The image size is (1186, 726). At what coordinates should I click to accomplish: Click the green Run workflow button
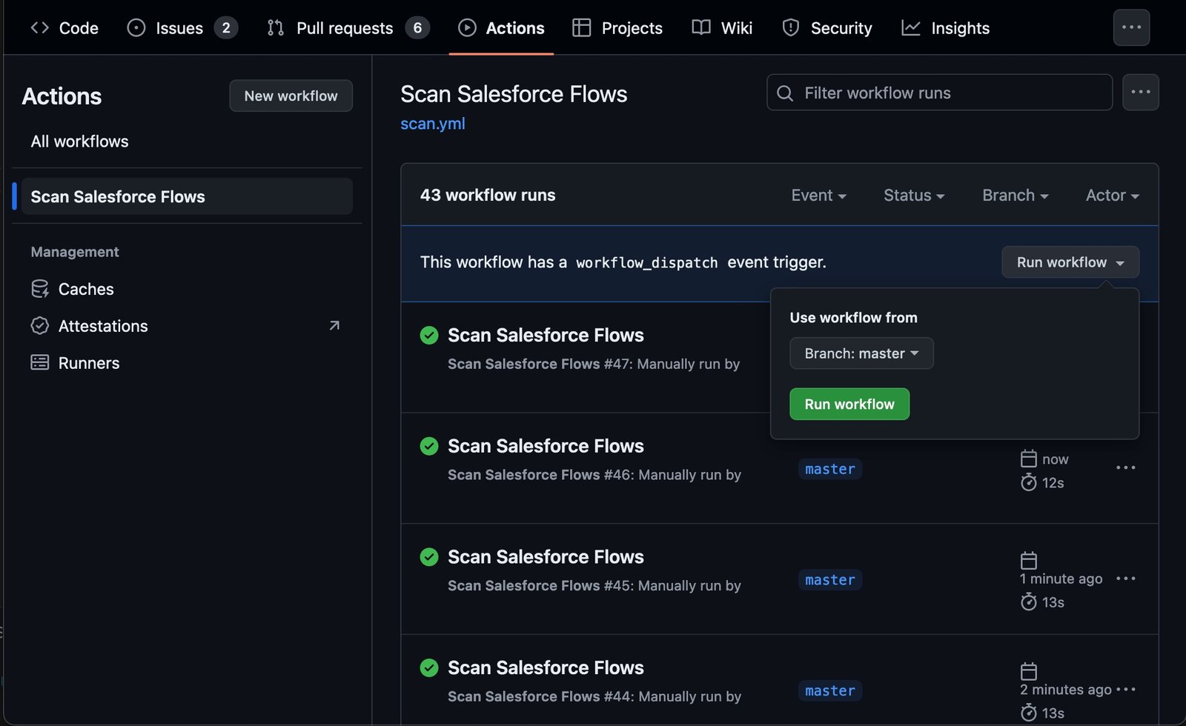[x=849, y=404]
